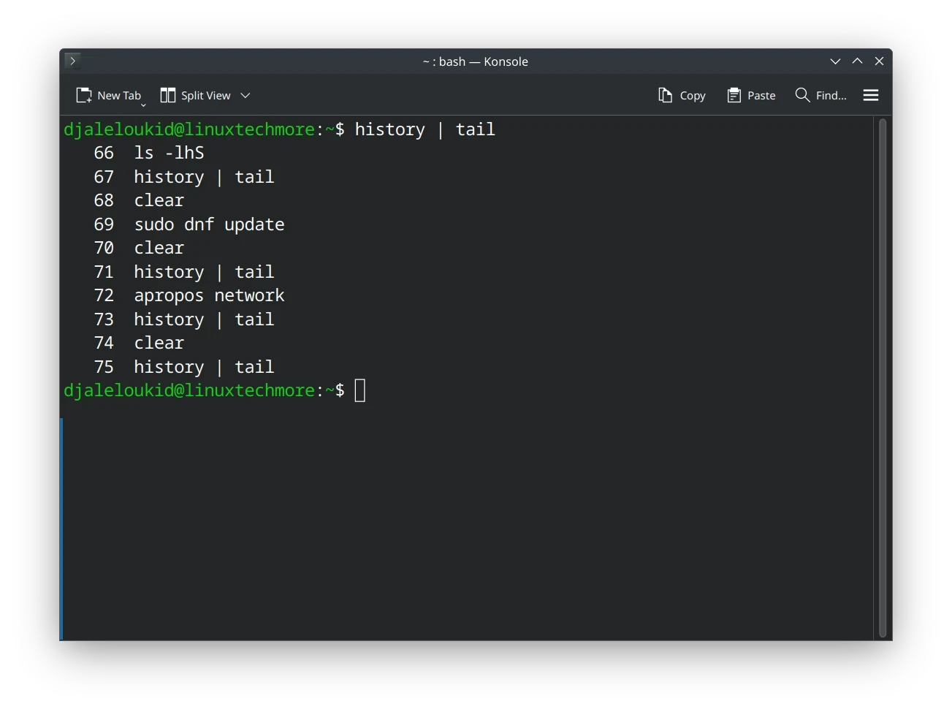Open the hamburger menu
Screen dimensions: 952x712
coord(870,96)
